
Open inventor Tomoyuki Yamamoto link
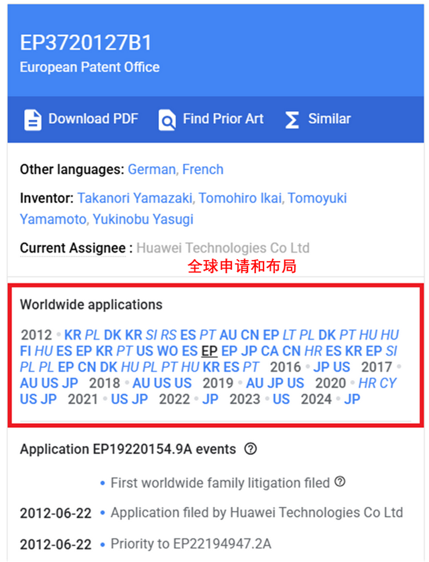tap(183, 208)
